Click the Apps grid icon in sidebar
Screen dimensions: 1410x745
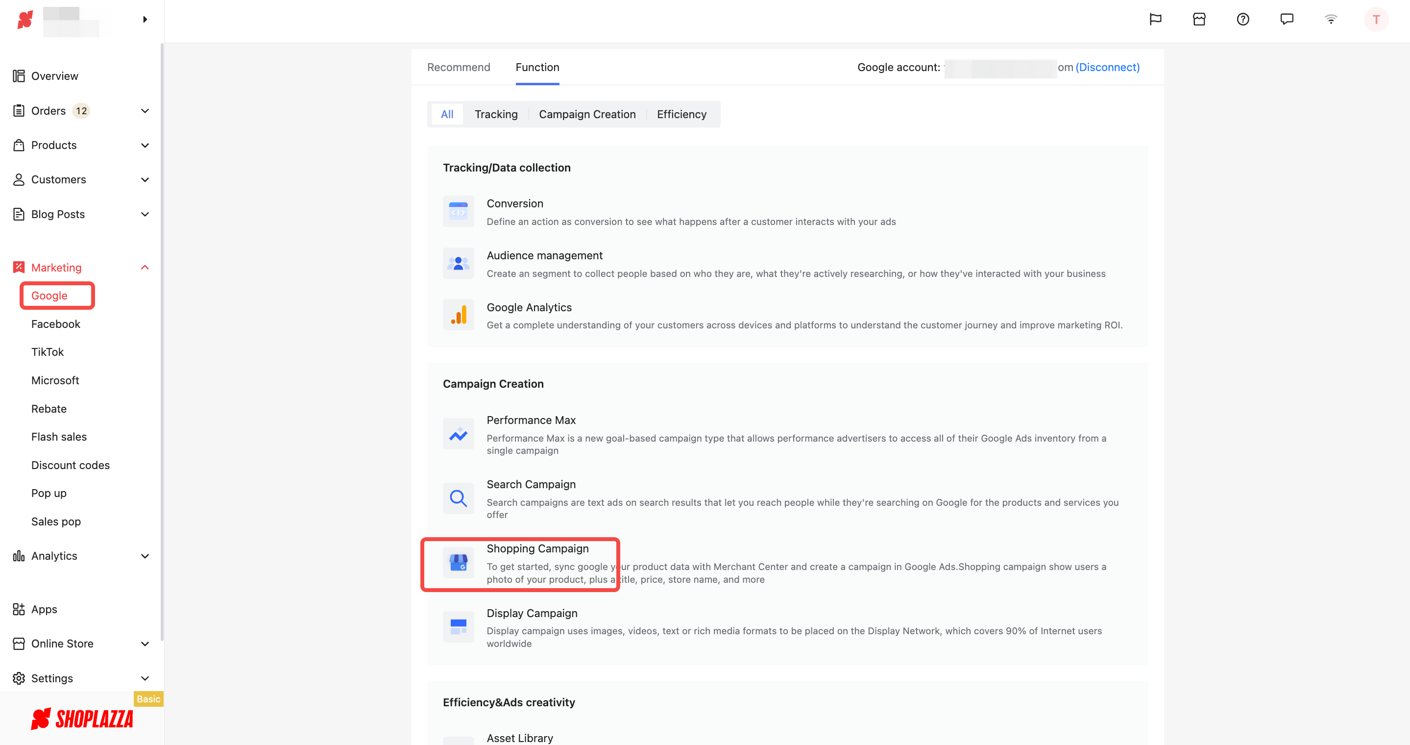19,609
